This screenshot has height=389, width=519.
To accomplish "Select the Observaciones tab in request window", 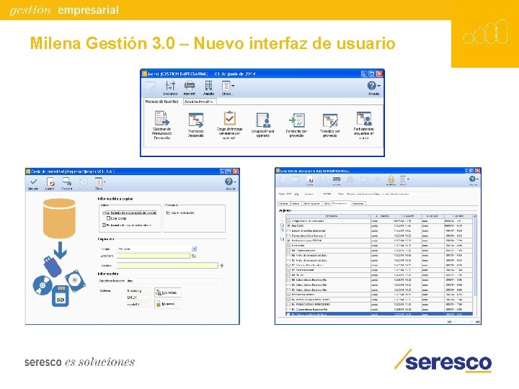I will coord(311,203).
